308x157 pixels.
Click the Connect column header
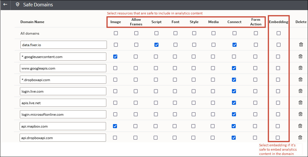pyautogui.click(x=234, y=22)
